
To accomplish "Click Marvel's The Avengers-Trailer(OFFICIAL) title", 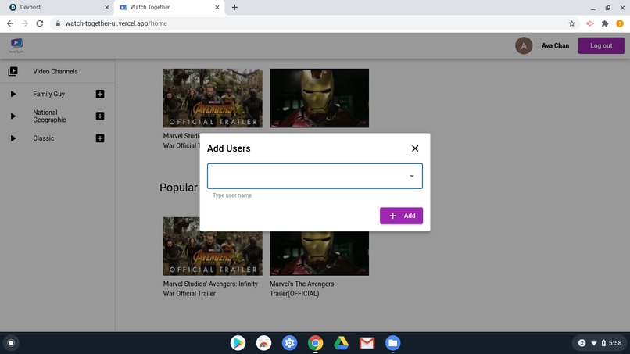I will [x=302, y=288].
